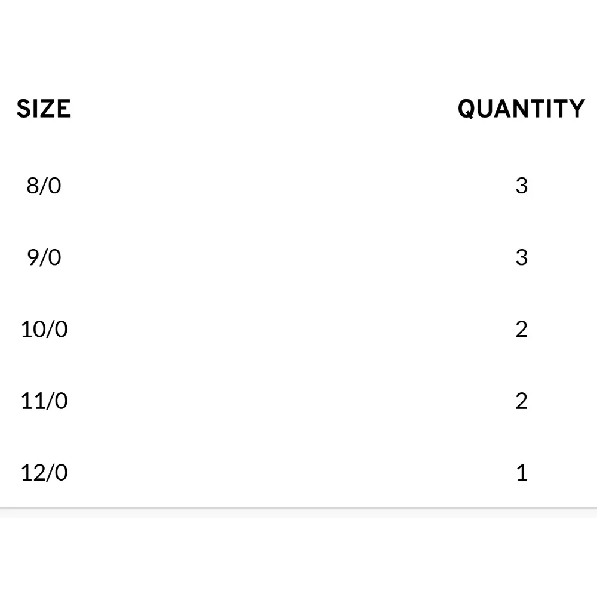
Task: Select the 10/0 size cell
Action: pyautogui.click(x=44, y=329)
